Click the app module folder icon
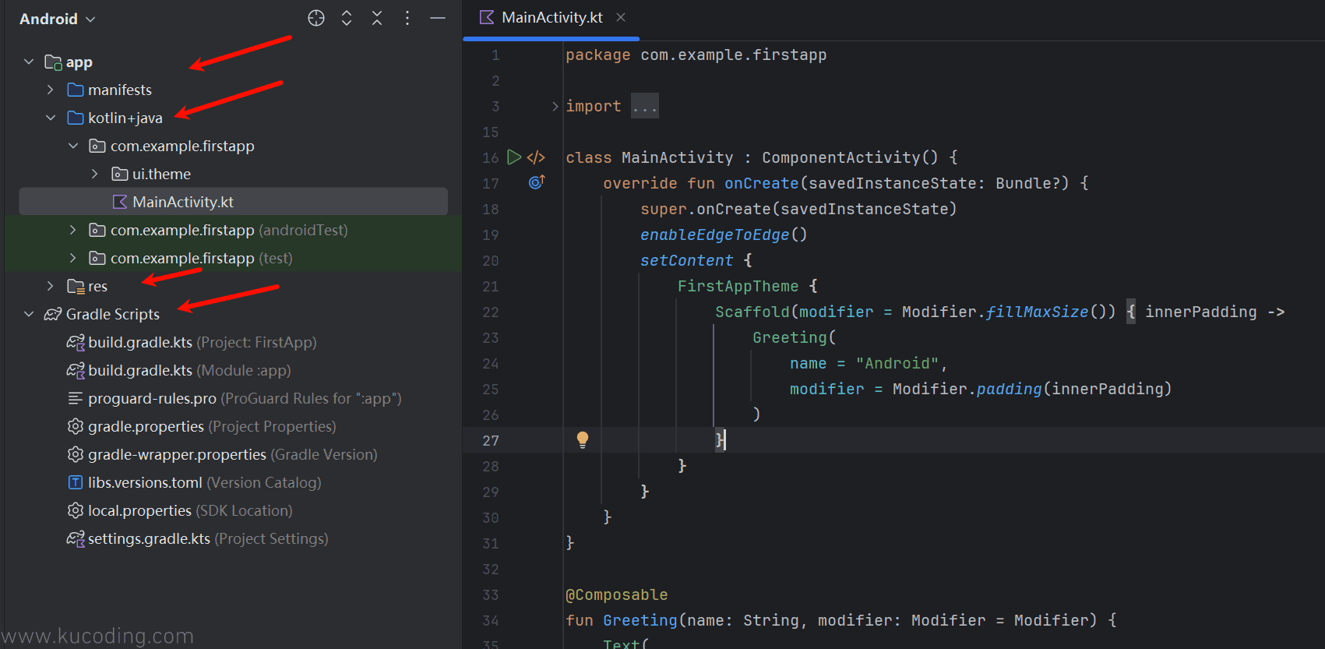Screen dimensions: 1325x649 (x=53, y=62)
